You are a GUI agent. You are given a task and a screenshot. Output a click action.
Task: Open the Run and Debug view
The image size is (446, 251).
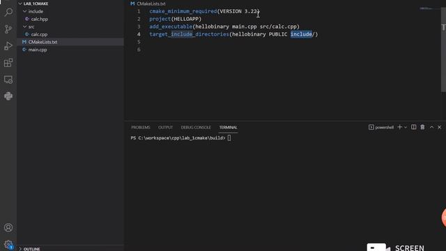coord(8,46)
